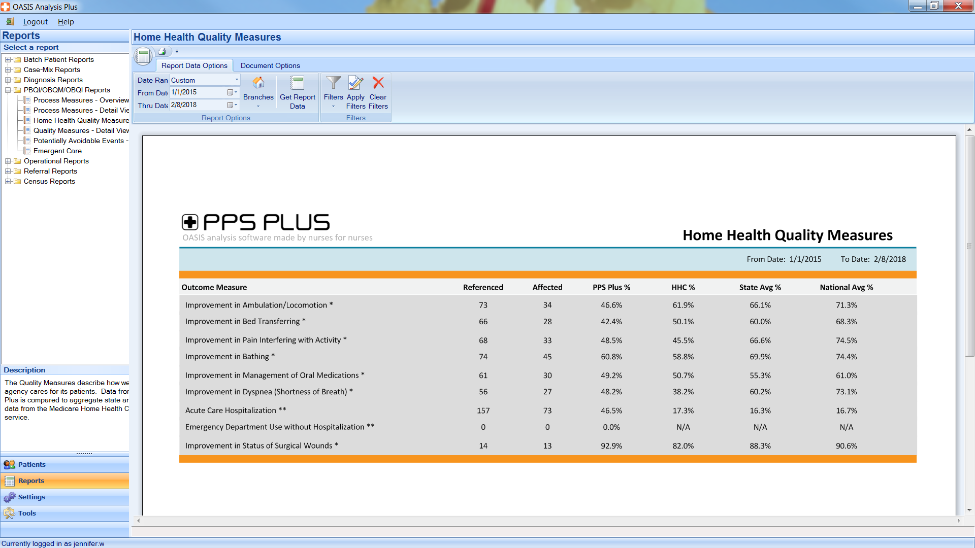Open the Help menu
This screenshot has height=548, width=975.
(x=66, y=22)
